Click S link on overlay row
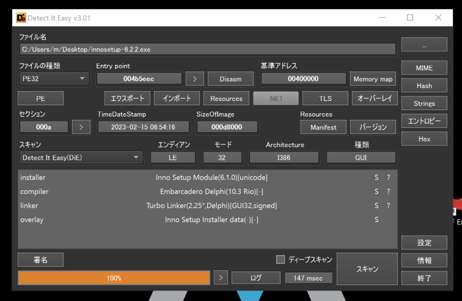Viewport: 462px width, 301px height. [376, 220]
